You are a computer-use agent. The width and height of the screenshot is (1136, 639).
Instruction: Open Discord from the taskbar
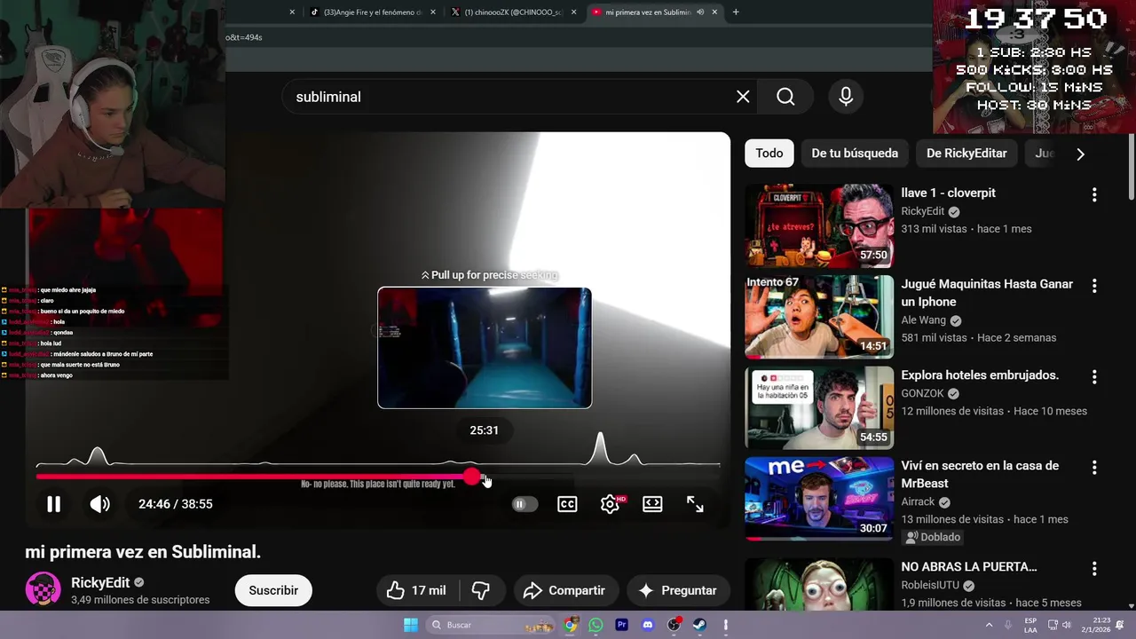(x=648, y=625)
